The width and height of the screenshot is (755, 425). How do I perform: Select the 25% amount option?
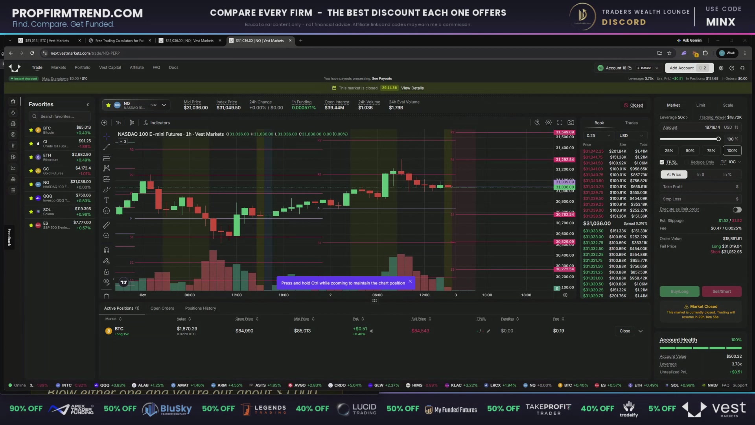[x=669, y=151]
